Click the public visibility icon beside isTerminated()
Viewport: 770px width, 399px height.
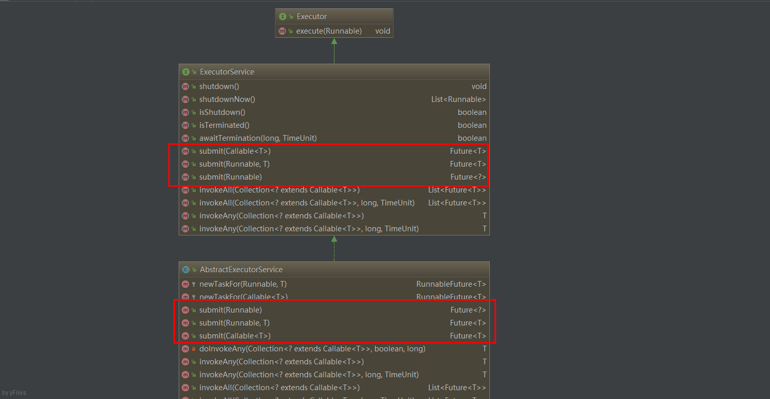(x=194, y=125)
